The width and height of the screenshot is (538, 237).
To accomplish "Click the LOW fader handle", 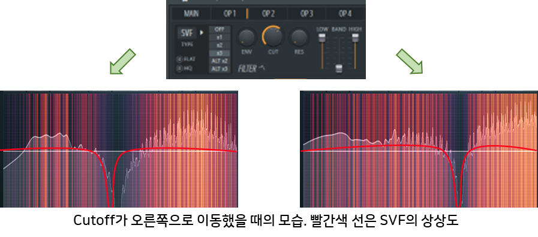I will coord(322,38).
